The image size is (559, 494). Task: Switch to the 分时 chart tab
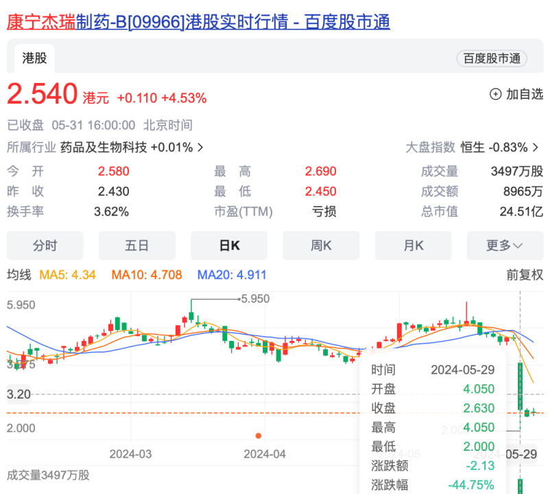coord(45,246)
